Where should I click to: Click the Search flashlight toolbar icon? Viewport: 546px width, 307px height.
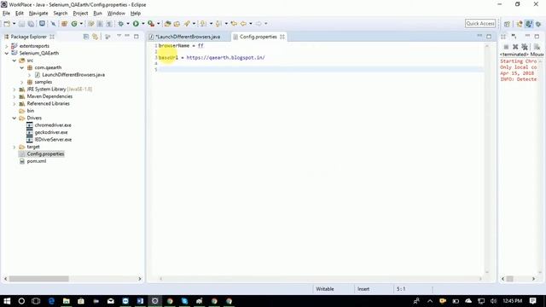(187, 24)
